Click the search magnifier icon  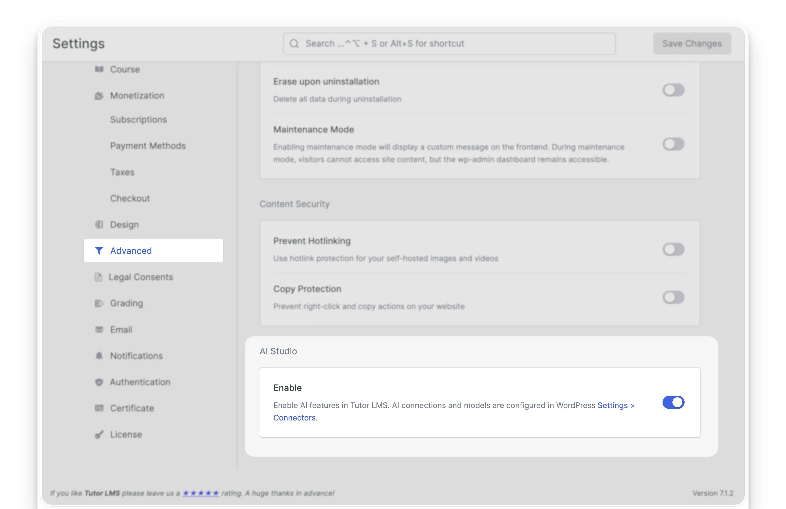click(x=294, y=44)
